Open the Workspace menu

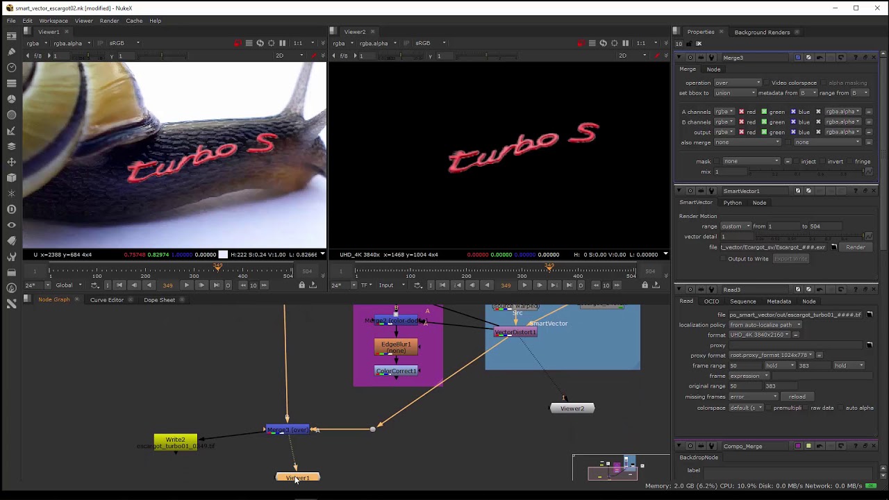tap(53, 21)
